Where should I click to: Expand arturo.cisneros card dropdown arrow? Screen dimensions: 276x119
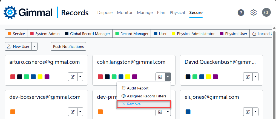click(x=80, y=77)
